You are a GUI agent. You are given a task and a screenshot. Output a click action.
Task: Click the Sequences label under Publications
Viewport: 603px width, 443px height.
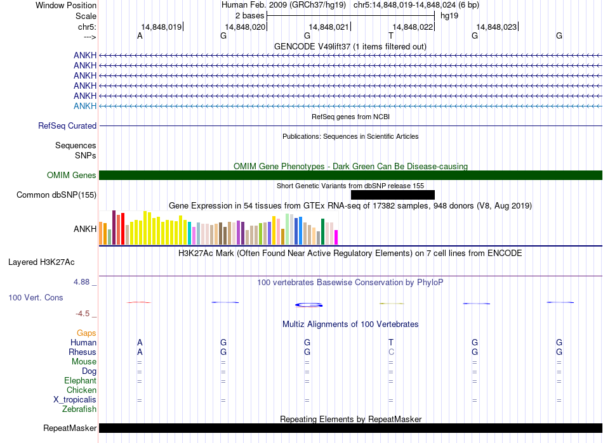coord(76,146)
